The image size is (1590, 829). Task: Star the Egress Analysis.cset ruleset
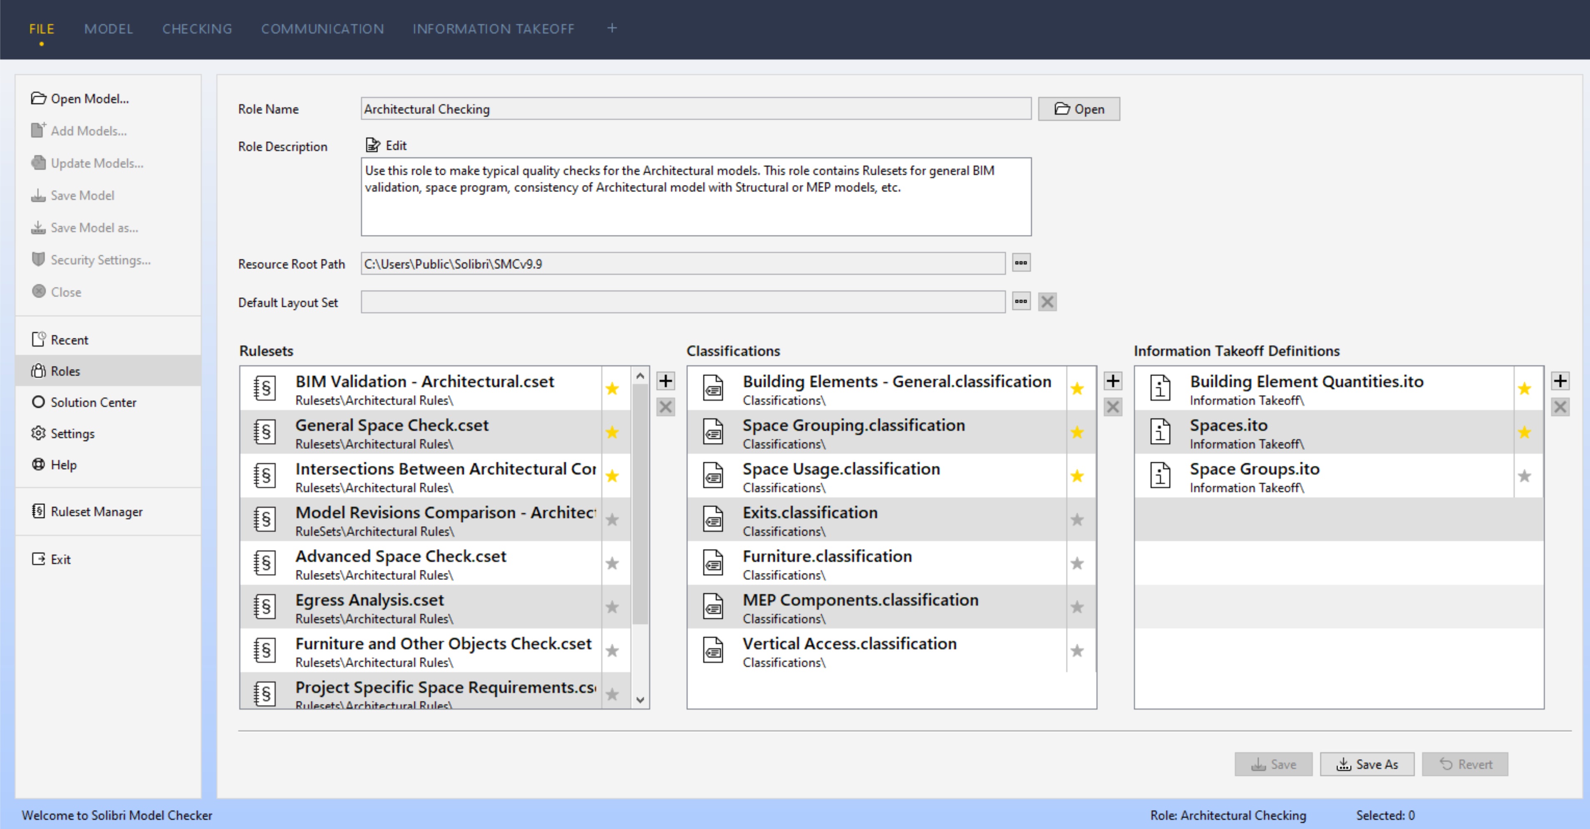pyautogui.click(x=612, y=608)
